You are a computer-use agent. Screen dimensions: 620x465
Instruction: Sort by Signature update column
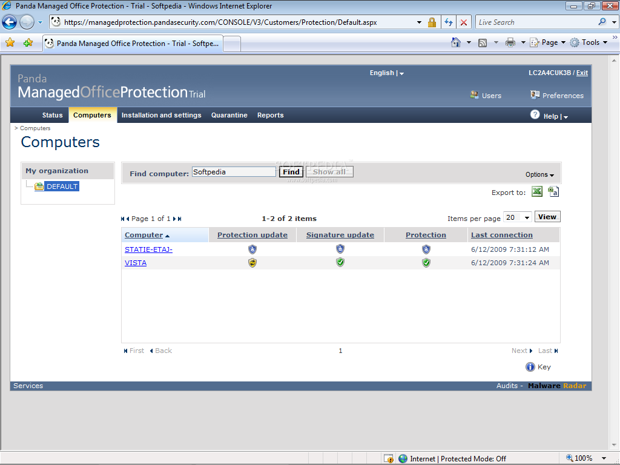(x=340, y=235)
